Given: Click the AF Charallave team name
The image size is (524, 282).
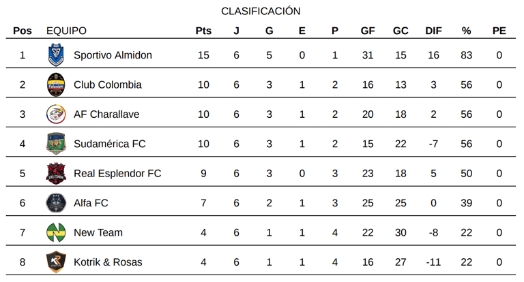Looking at the screenshot, I should point(106,114).
